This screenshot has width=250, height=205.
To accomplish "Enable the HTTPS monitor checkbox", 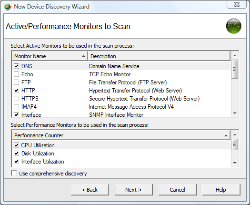I will pyautogui.click(x=16, y=99).
